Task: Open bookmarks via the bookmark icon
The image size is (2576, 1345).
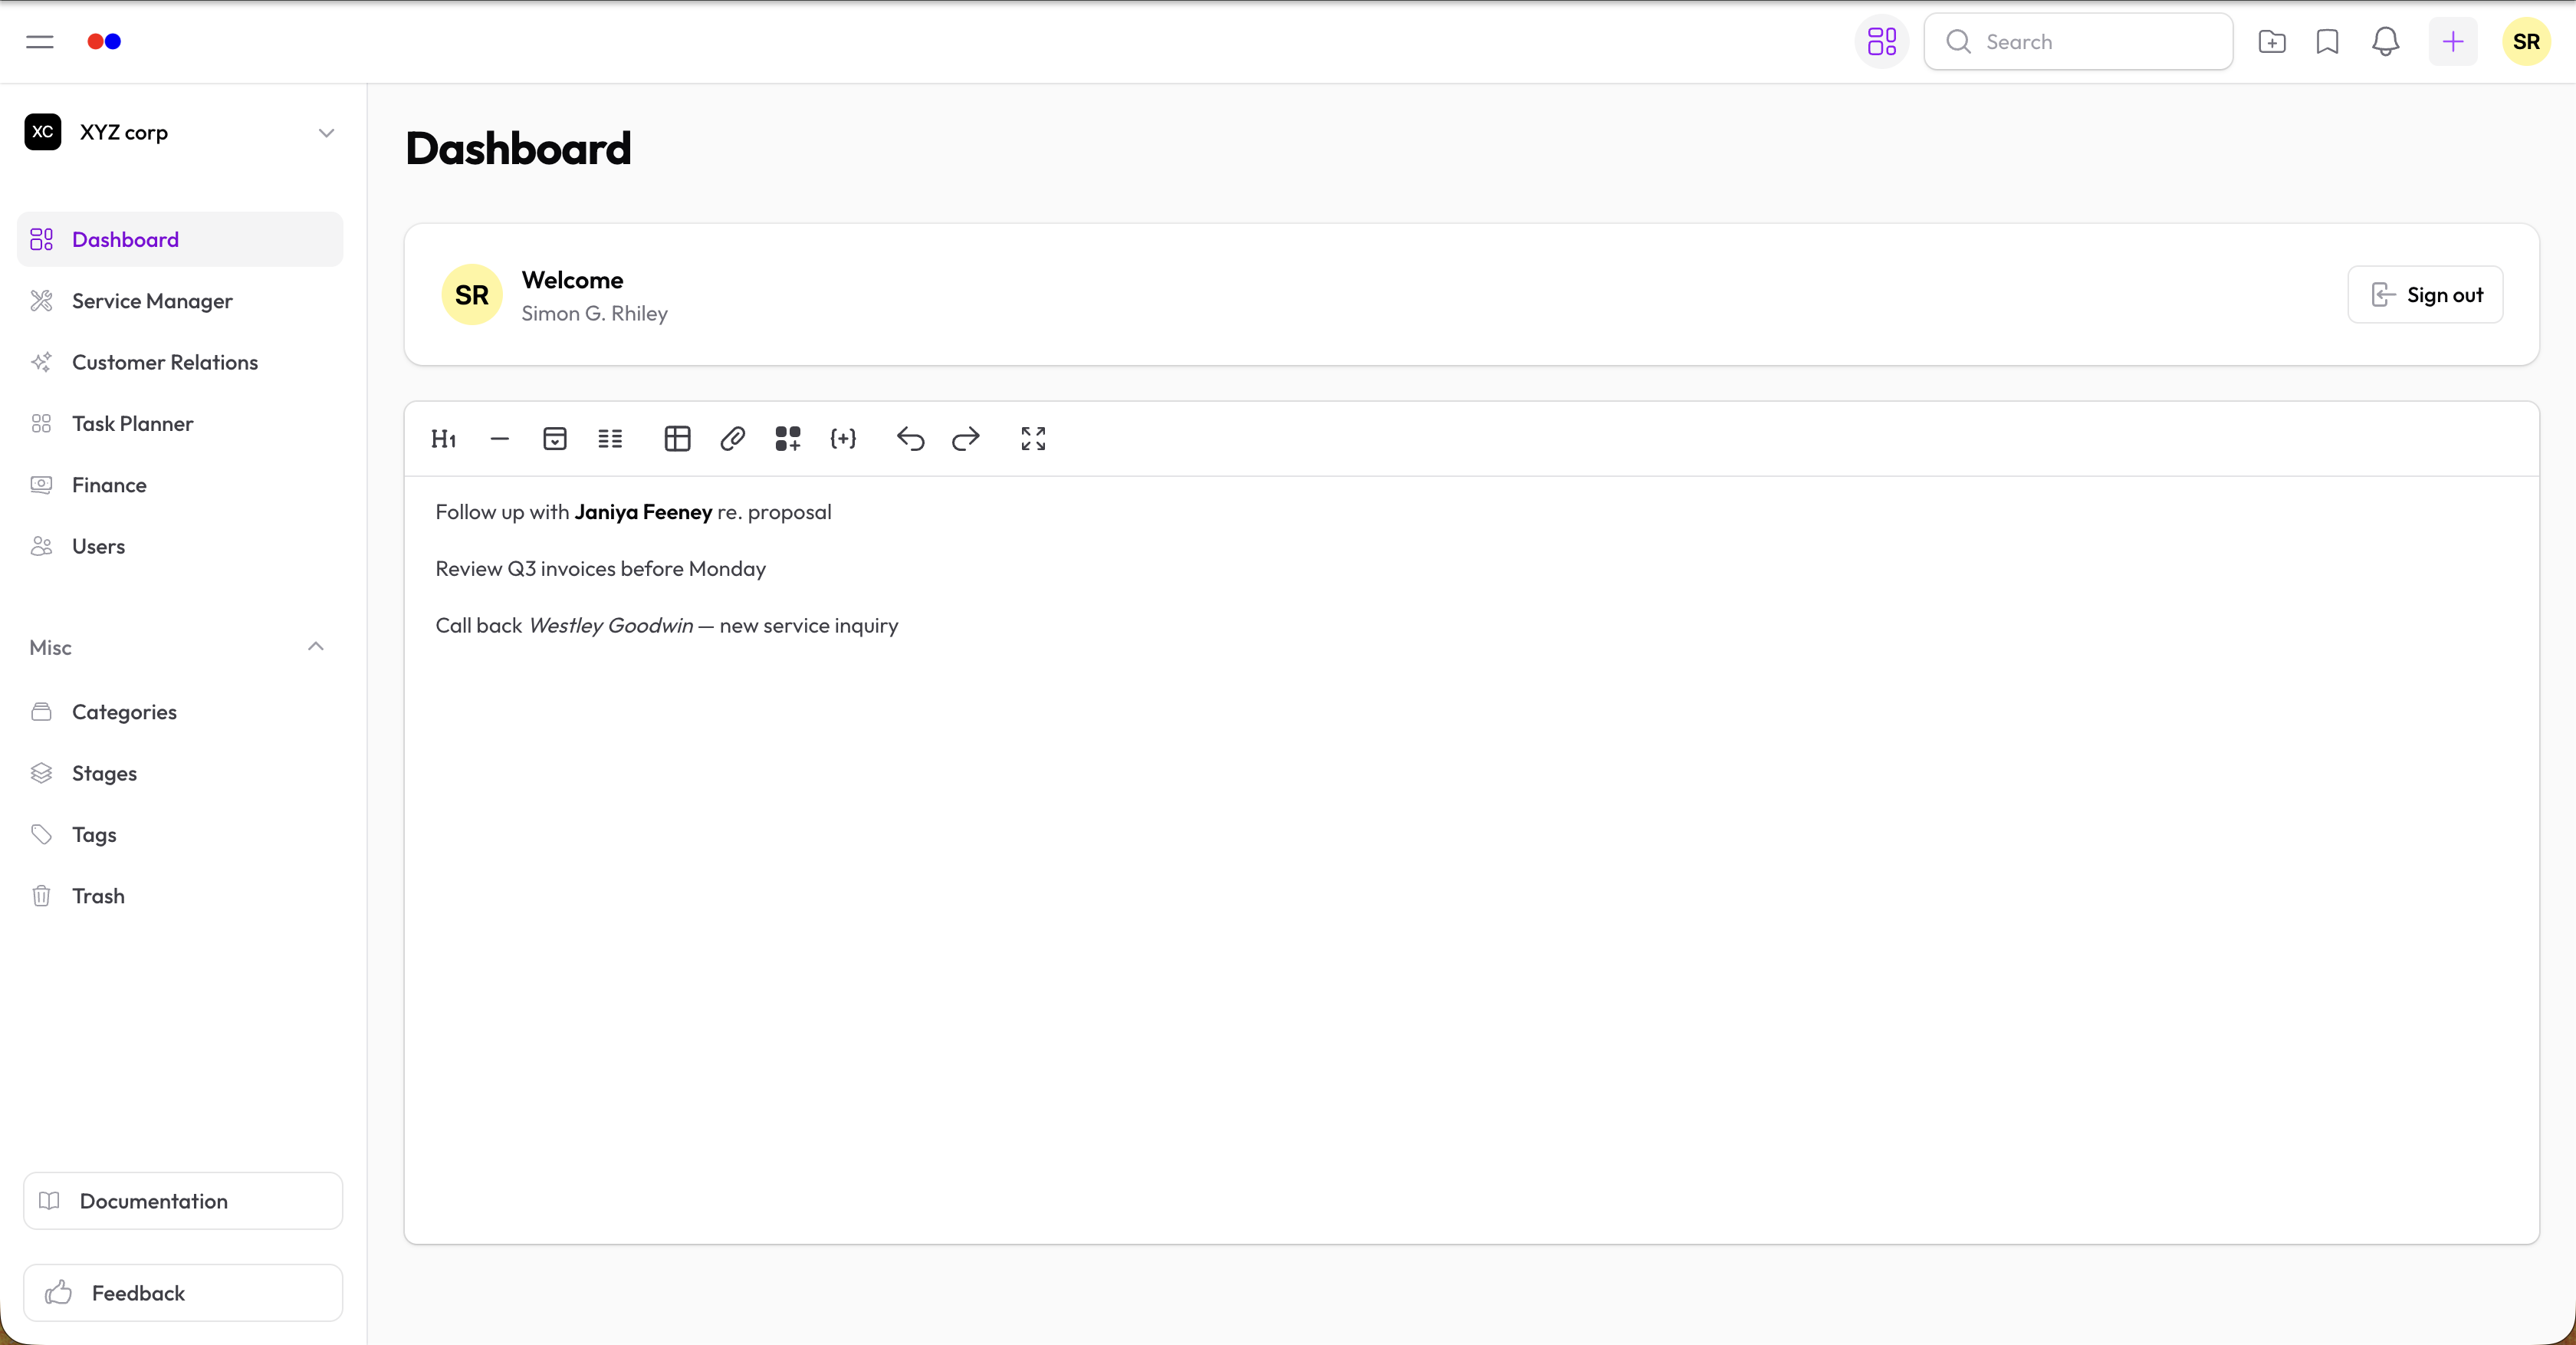Action: (x=2328, y=42)
